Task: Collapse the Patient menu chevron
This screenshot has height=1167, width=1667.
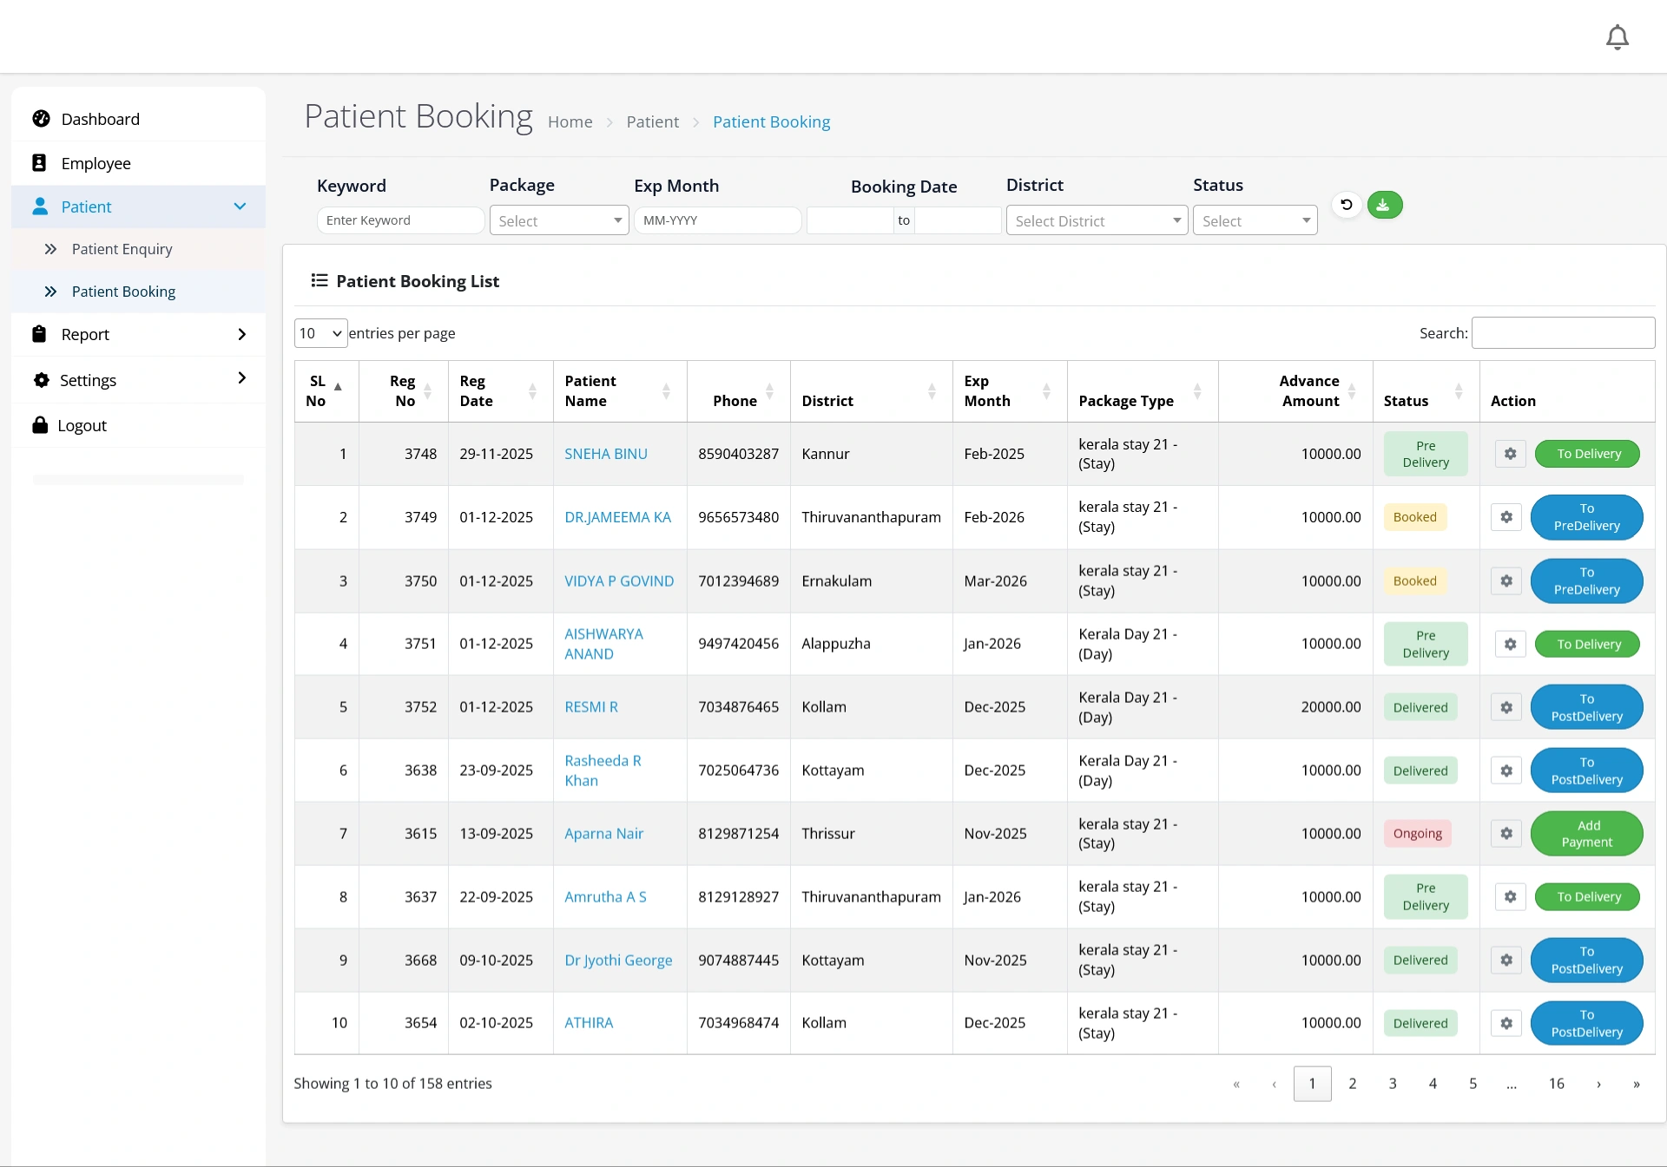Action: (240, 207)
